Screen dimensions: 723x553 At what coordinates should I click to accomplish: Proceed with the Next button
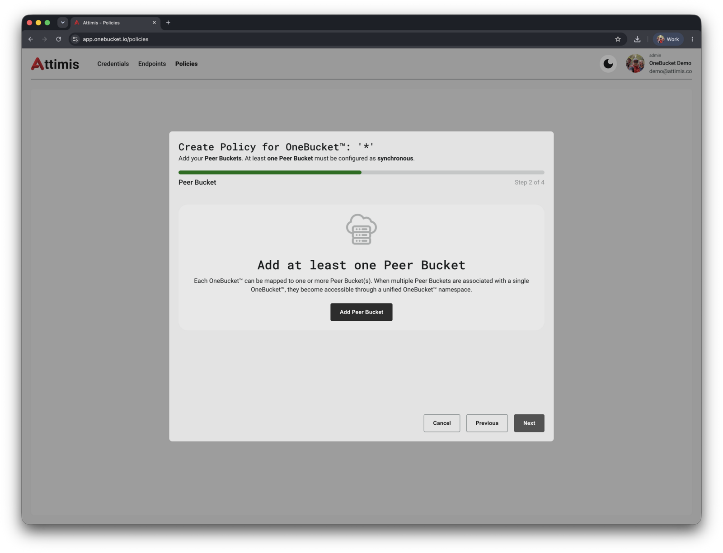[x=529, y=423]
